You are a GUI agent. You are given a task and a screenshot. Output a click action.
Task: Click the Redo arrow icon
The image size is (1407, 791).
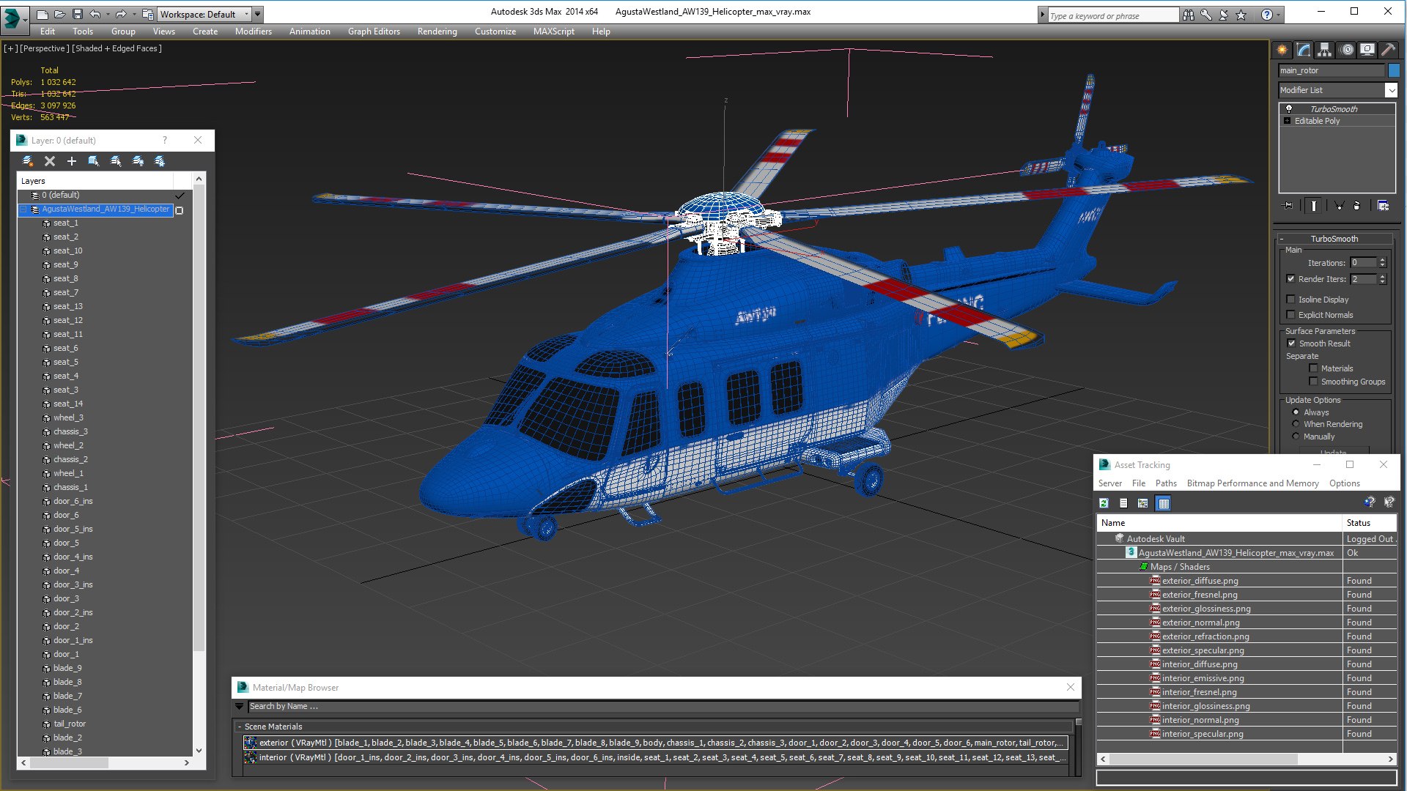click(121, 14)
